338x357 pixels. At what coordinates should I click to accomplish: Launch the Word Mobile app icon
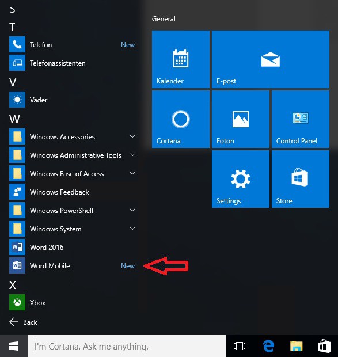[x=17, y=265]
